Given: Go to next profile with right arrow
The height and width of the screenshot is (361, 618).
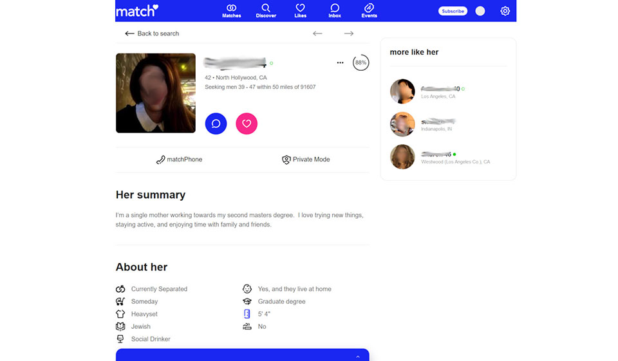Looking at the screenshot, I should click(x=348, y=33).
